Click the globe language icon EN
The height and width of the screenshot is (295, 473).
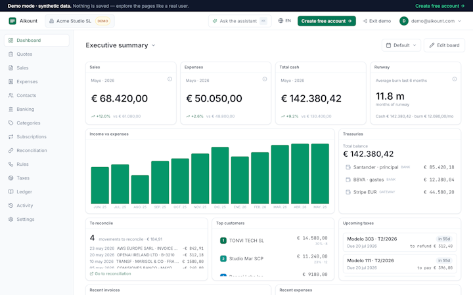(284, 21)
